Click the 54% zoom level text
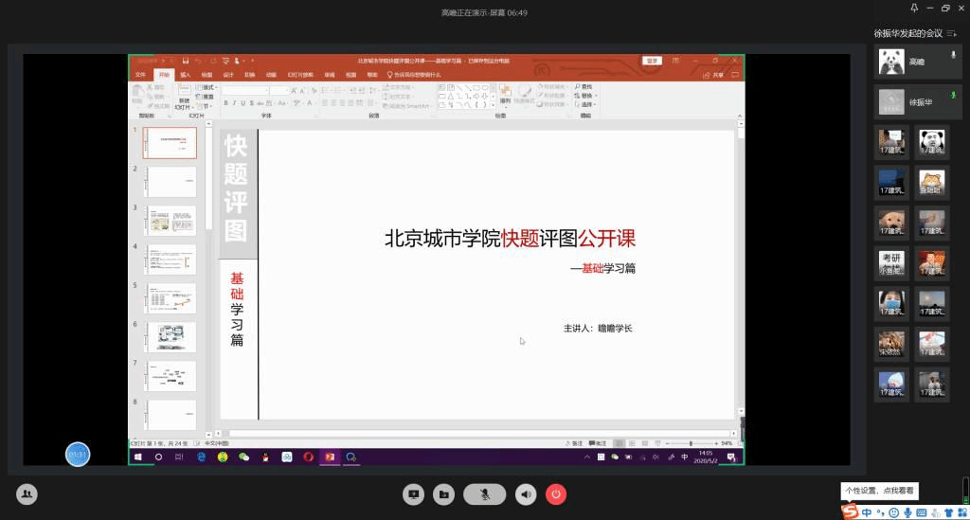The image size is (970, 520). click(727, 443)
